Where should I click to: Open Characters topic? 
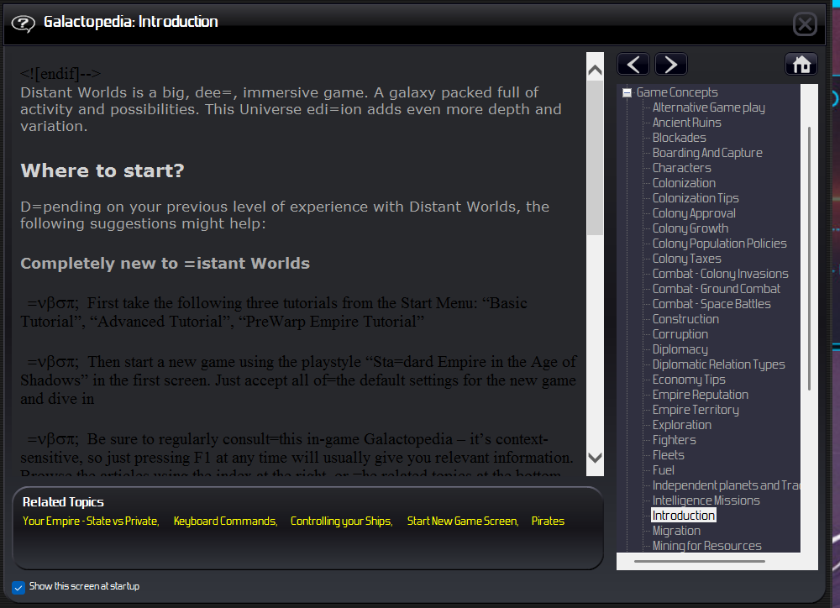(x=681, y=168)
